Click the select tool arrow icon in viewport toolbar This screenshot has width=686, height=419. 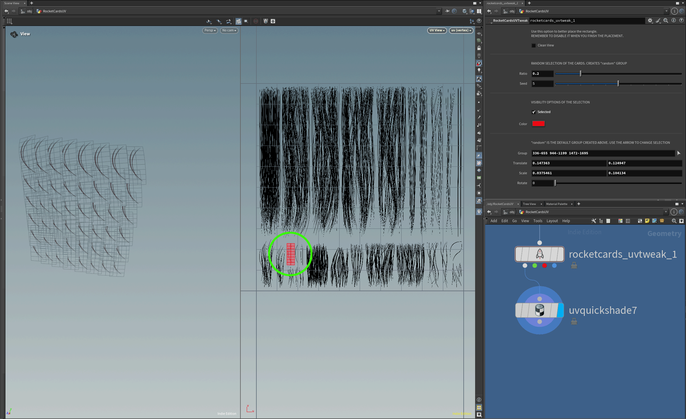[x=209, y=21]
